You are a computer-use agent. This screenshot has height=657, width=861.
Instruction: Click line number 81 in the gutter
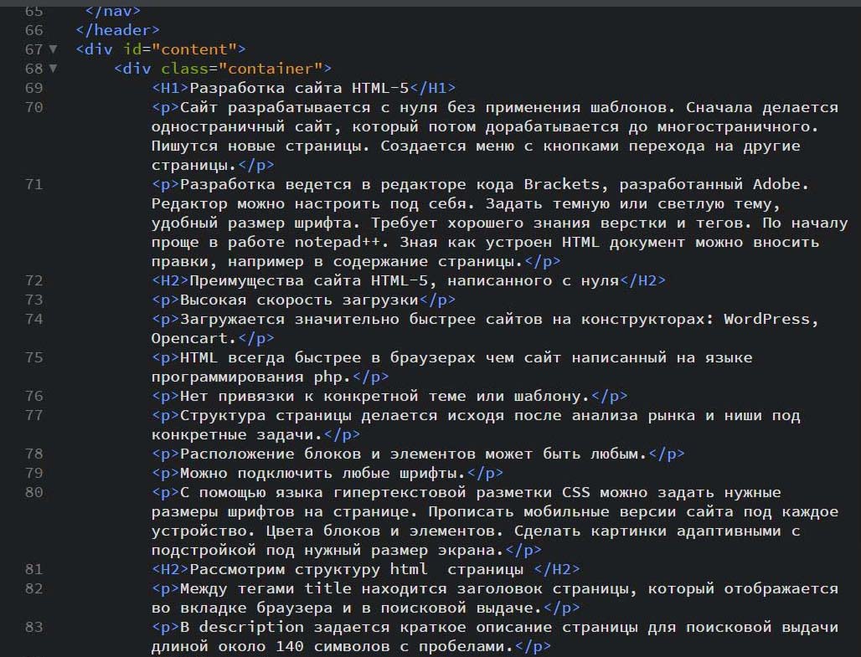34,569
